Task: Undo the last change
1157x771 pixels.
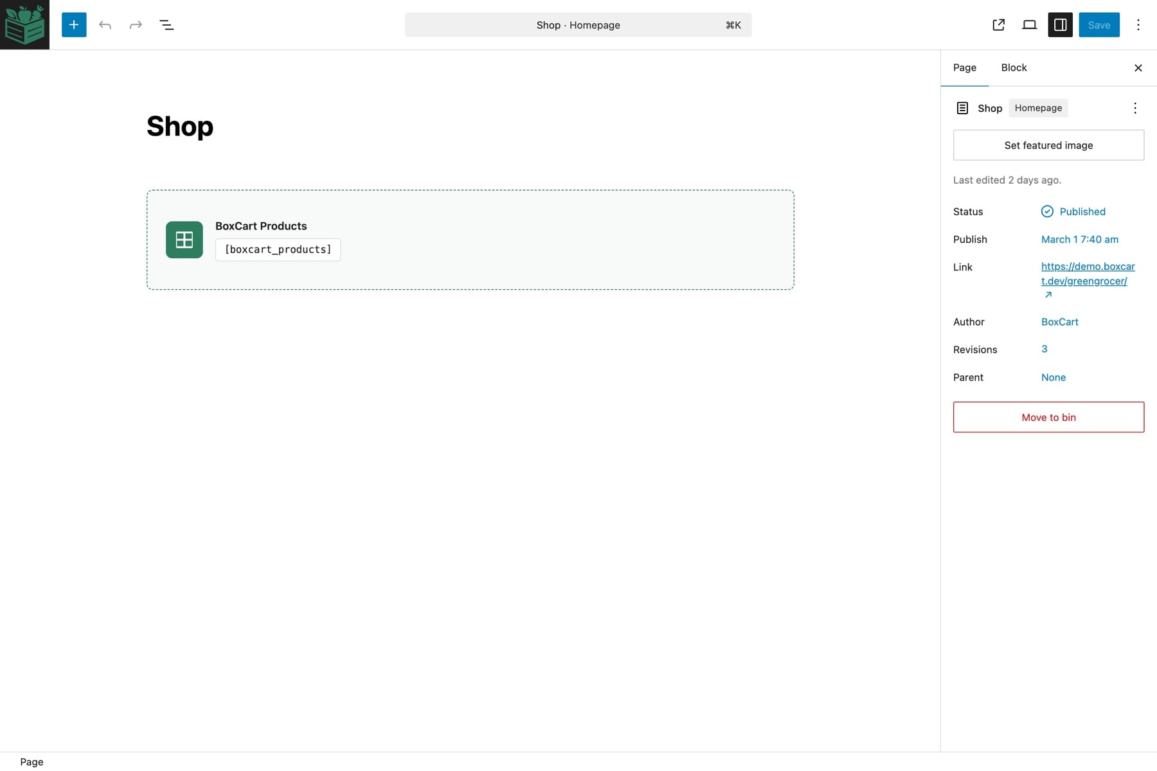Action: (x=105, y=24)
